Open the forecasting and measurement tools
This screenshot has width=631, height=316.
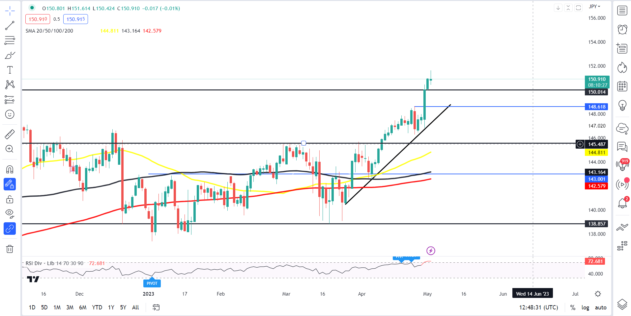click(x=10, y=100)
